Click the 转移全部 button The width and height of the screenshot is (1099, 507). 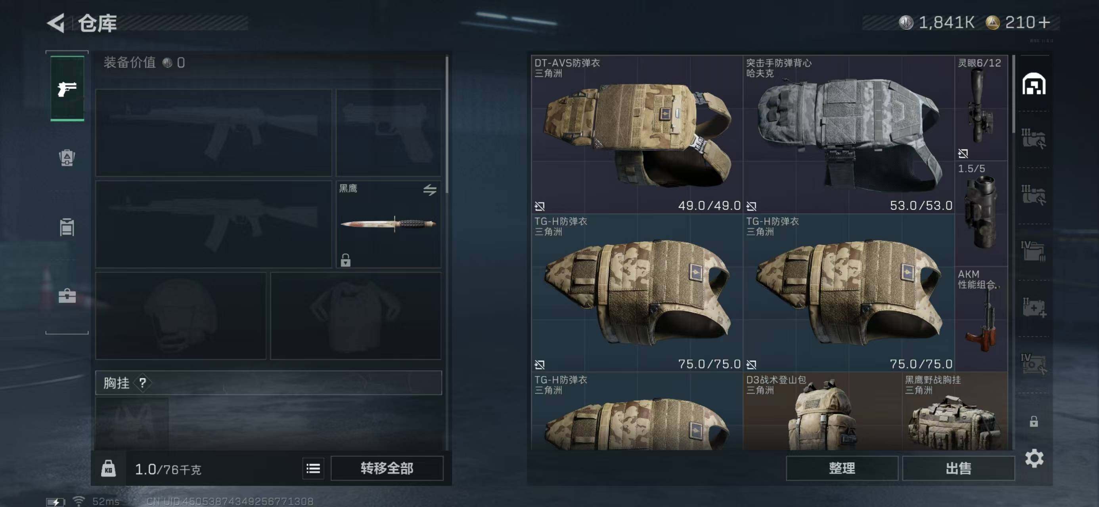coord(387,469)
